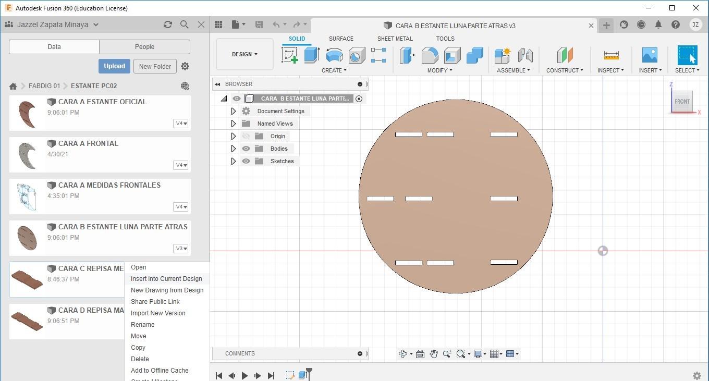The height and width of the screenshot is (381, 709).
Task: Choose Insert into Current Design menu item
Action: point(166,279)
